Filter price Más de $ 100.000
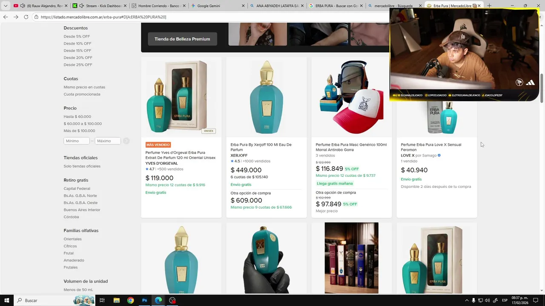Image resolution: width=545 pixels, height=306 pixels. [x=79, y=131]
